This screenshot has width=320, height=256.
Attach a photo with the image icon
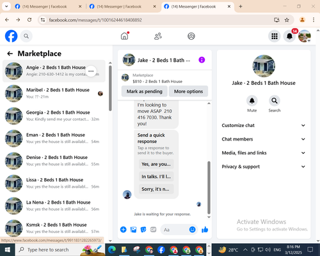pos(133,229)
